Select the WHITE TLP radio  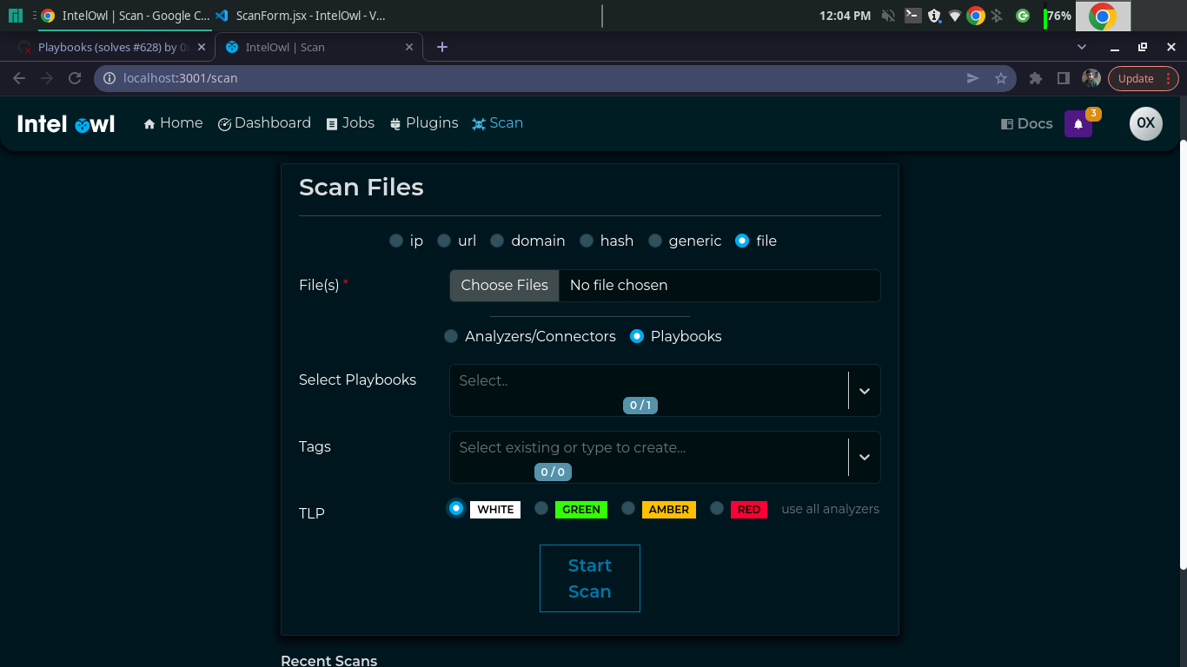(456, 508)
